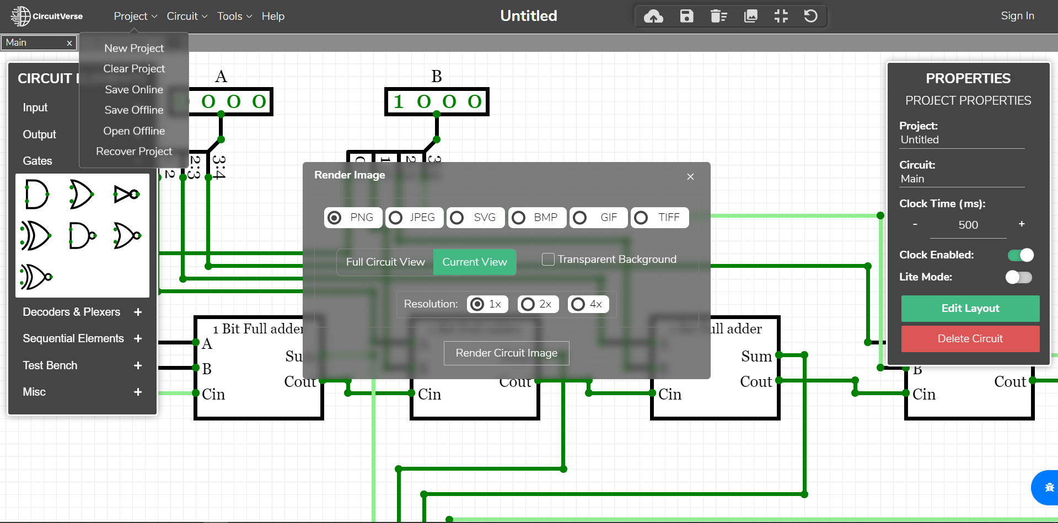Image resolution: width=1058 pixels, height=523 pixels.
Task: Increase Clock Time with the plus button
Action: pyautogui.click(x=1021, y=224)
